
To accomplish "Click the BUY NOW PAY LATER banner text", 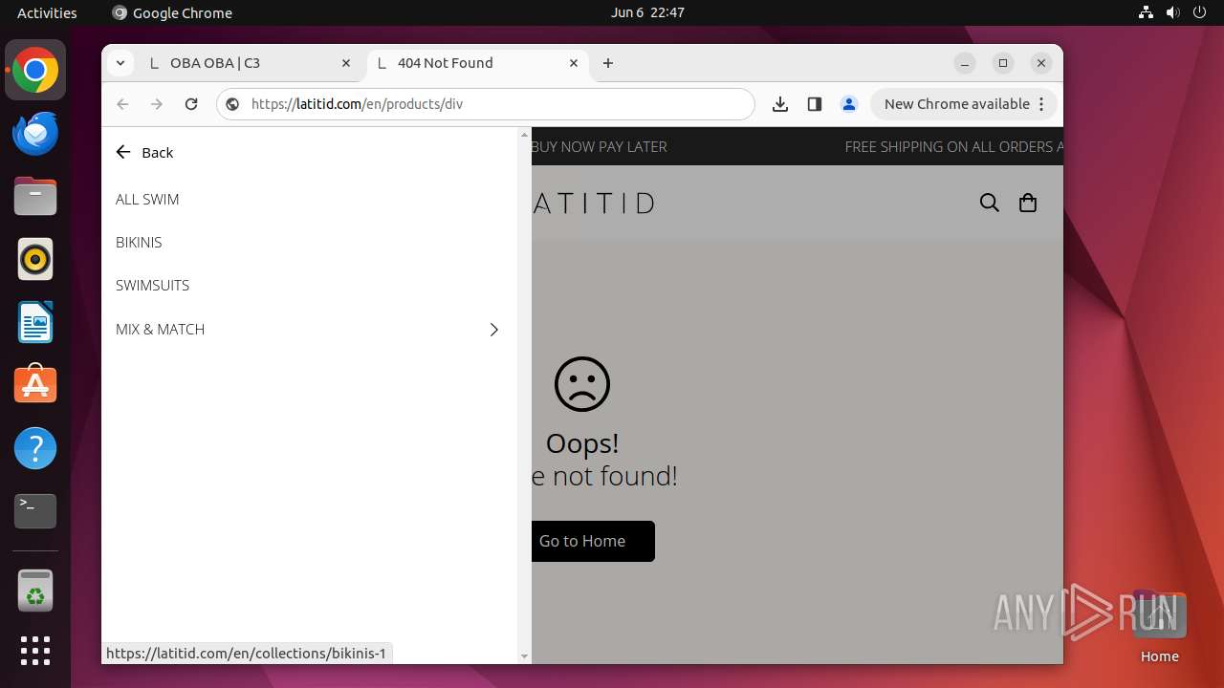I will (600, 147).
